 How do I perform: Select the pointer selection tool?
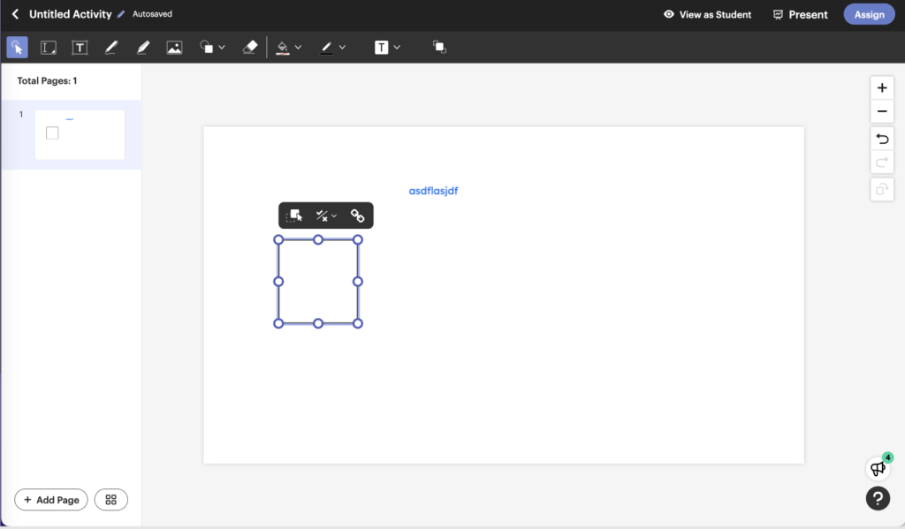(17, 48)
